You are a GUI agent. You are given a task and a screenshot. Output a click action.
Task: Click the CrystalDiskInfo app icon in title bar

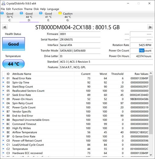(3, 3)
